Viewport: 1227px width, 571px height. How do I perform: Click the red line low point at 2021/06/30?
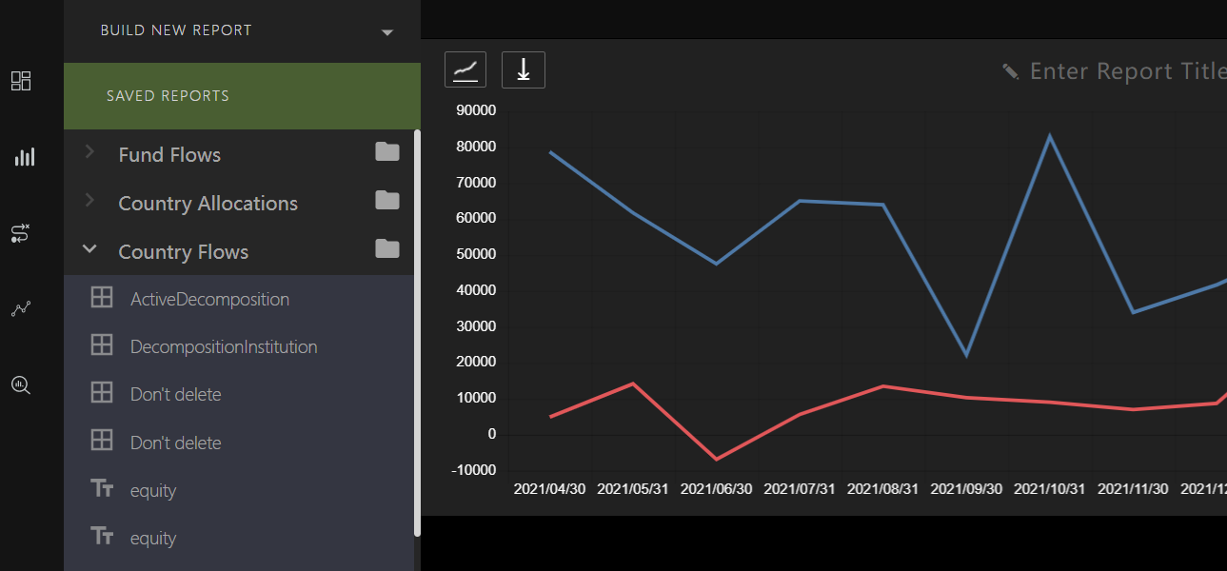[x=717, y=459]
